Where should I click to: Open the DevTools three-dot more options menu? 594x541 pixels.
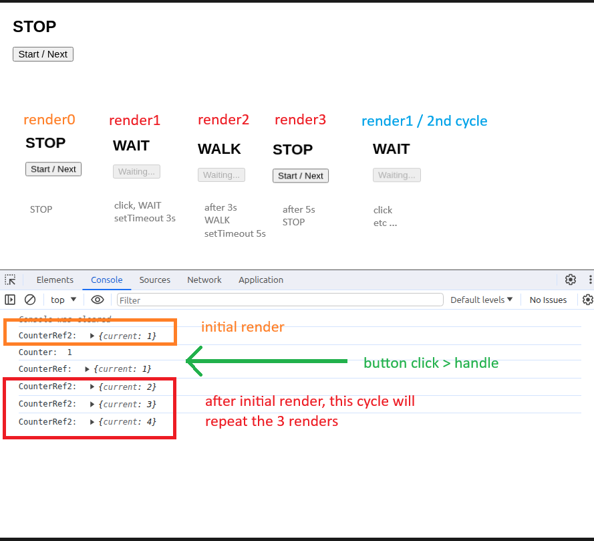tap(590, 280)
